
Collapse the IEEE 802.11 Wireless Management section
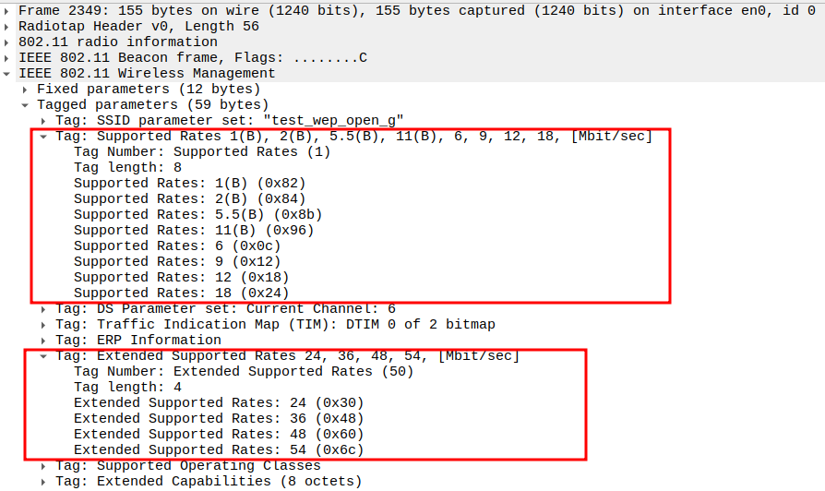[7, 73]
